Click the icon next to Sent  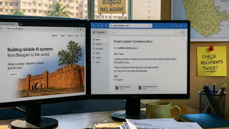94,53
